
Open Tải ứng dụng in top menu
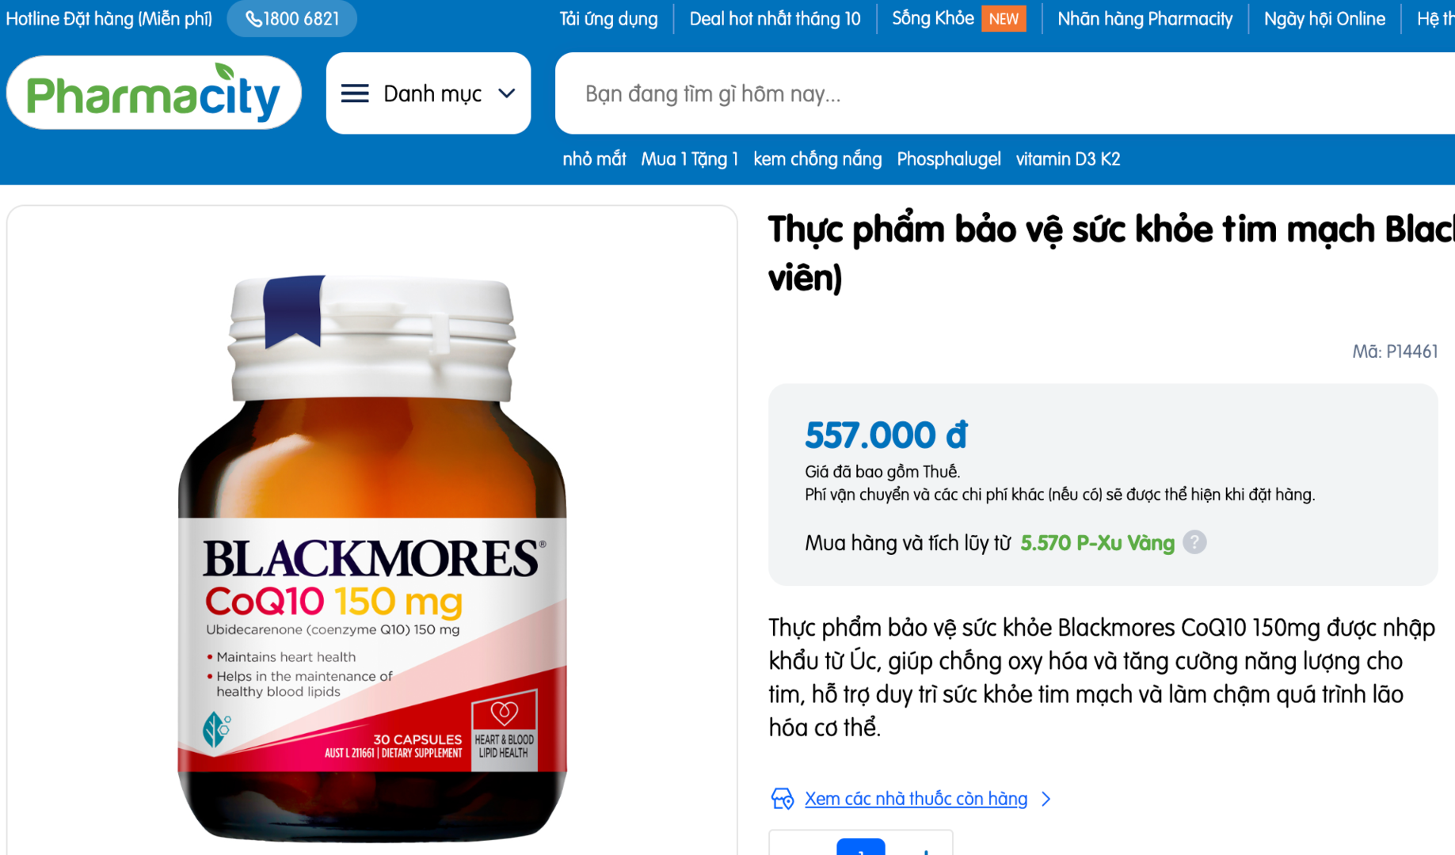[x=608, y=19]
